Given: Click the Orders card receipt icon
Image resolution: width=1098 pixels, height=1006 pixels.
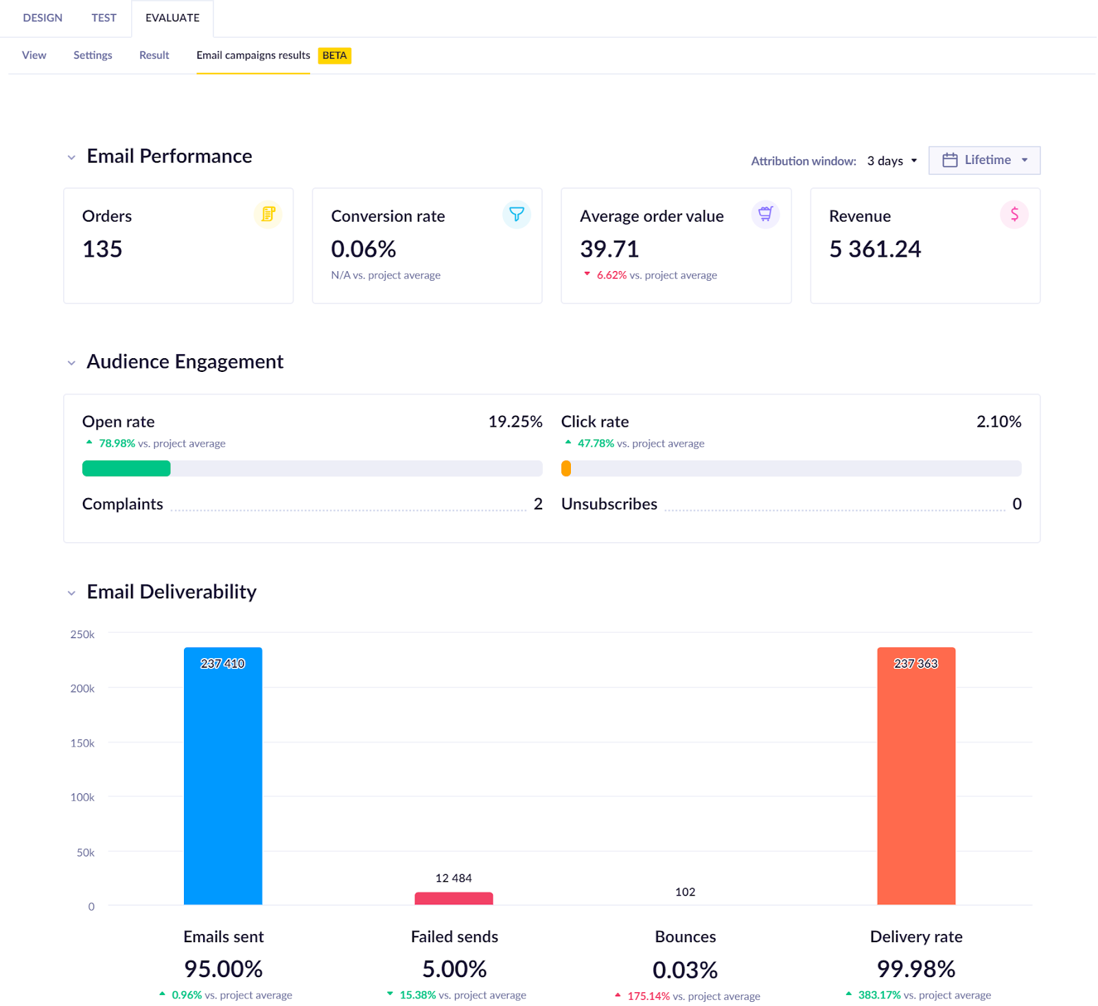Looking at the screenshot, I should pos(268,214).
